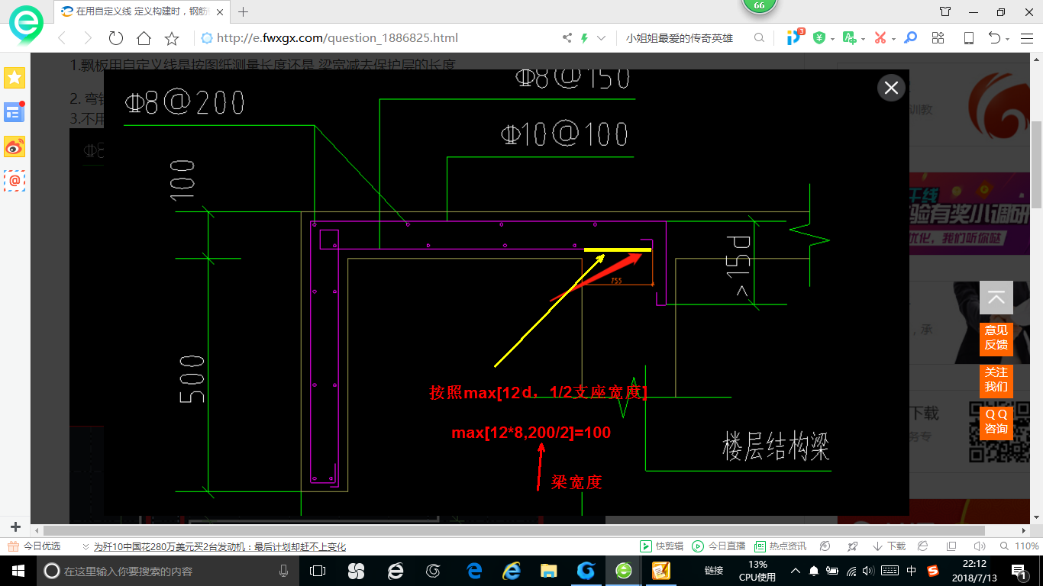Image resolution: width=1043 pixels, height=586 pixels.
Task: Select the current page tab
Action: pyautogui.click(x=141, y=11)
